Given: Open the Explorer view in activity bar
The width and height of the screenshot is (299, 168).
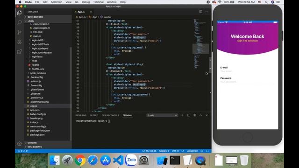Looking at the screenshot, I should 19,13.
